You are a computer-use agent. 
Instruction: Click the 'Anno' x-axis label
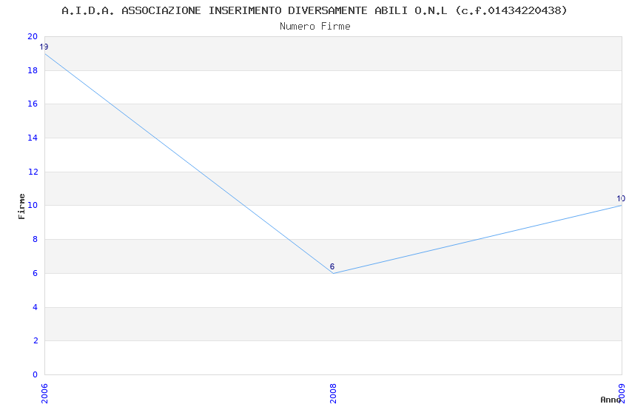610,400
